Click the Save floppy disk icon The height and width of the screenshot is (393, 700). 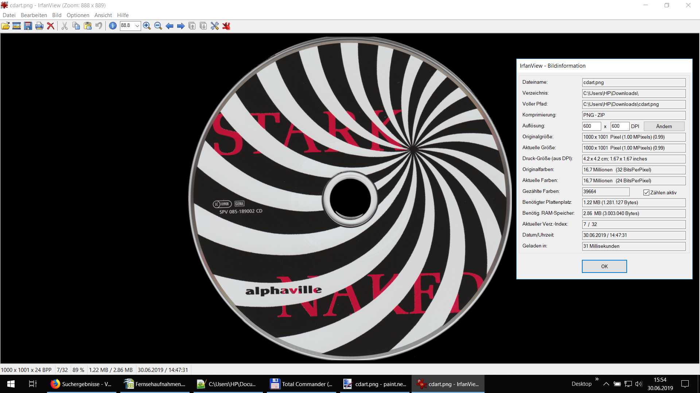tap(28, 26)
